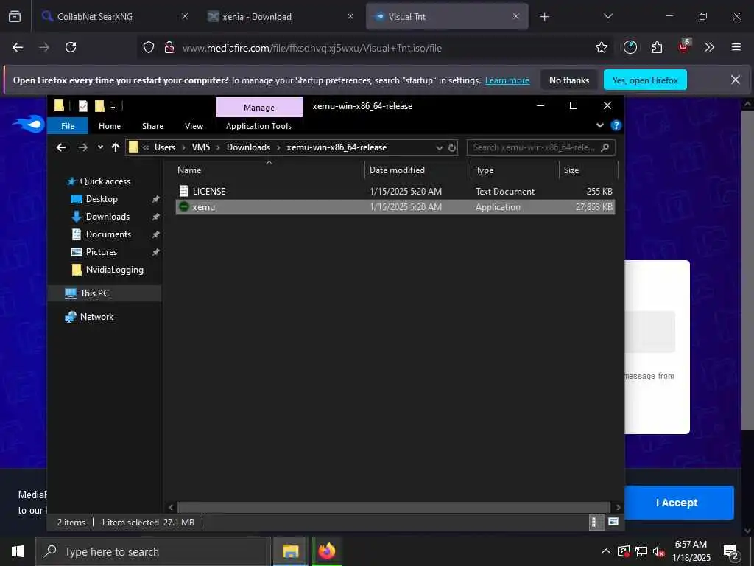This screenshot has height=566, width=754.
Task: Open address bar history dropdown
Action: click(439, 147)
